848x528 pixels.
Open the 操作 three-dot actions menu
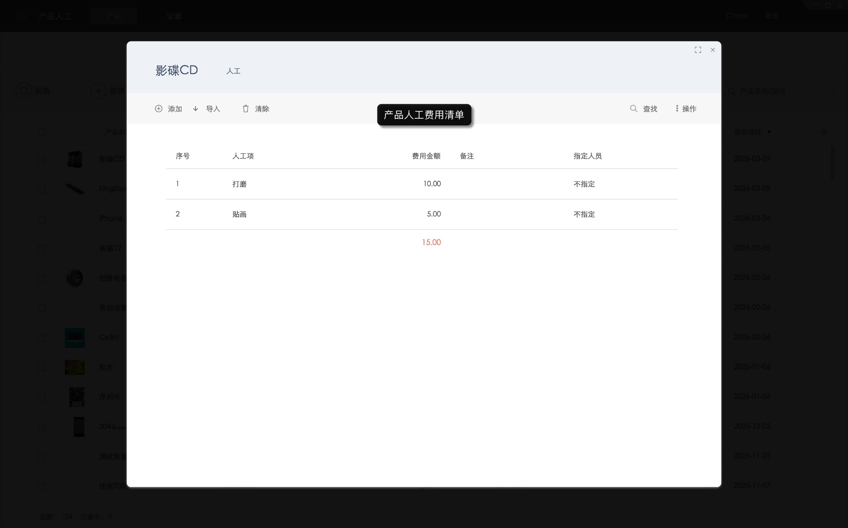[x=677, y=108]
